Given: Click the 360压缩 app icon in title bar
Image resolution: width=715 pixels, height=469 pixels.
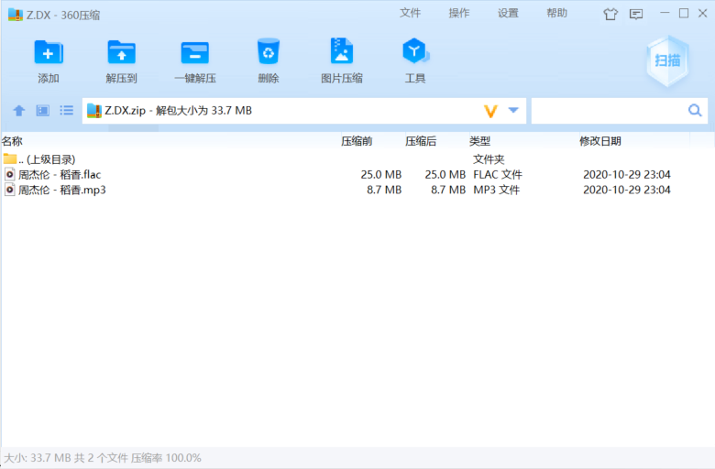Looking at the screenshot, I should click(16, 15).
